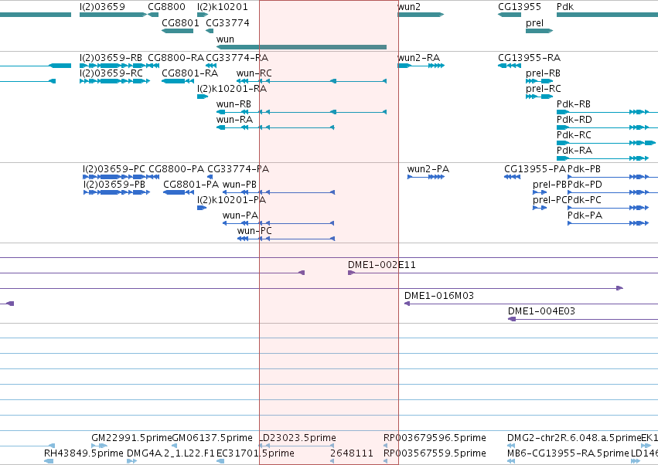The image size is (658, 465).
Task: Click protein Pdk-PA
Action: (585, 216)
